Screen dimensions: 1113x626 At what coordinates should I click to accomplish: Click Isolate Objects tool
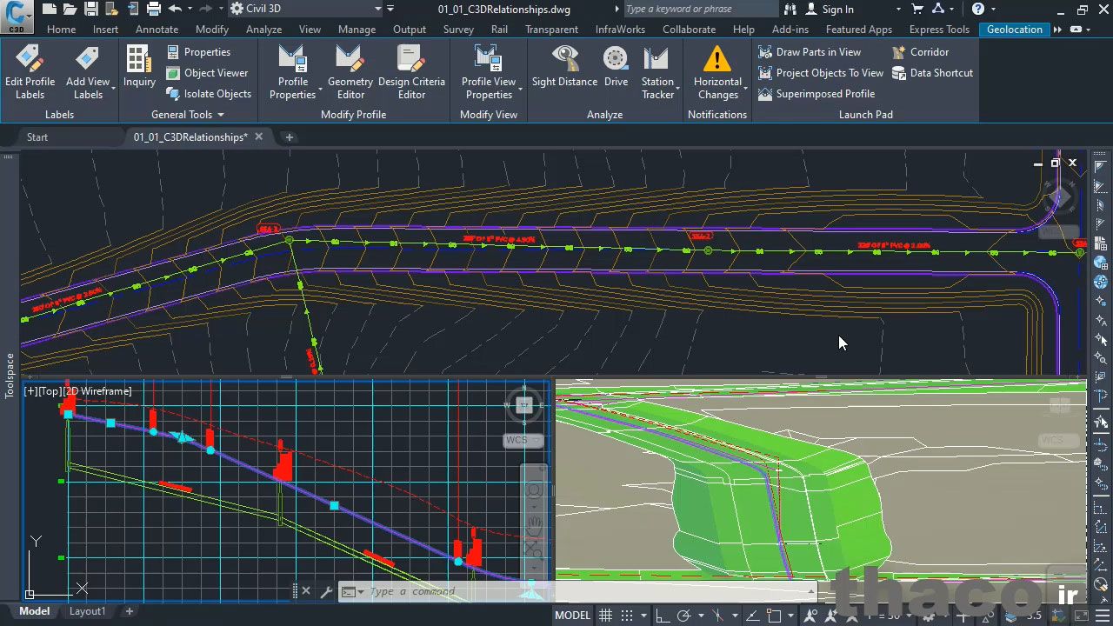(209, 94)
